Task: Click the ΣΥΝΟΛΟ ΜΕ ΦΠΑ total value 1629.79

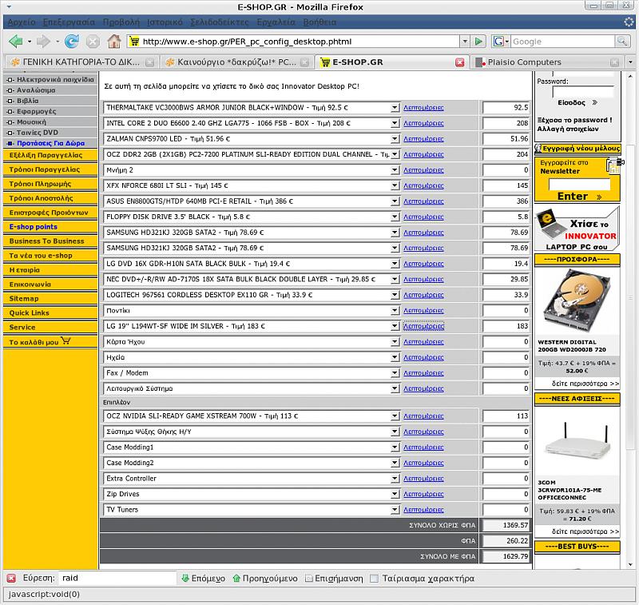Action: point(506,556)
